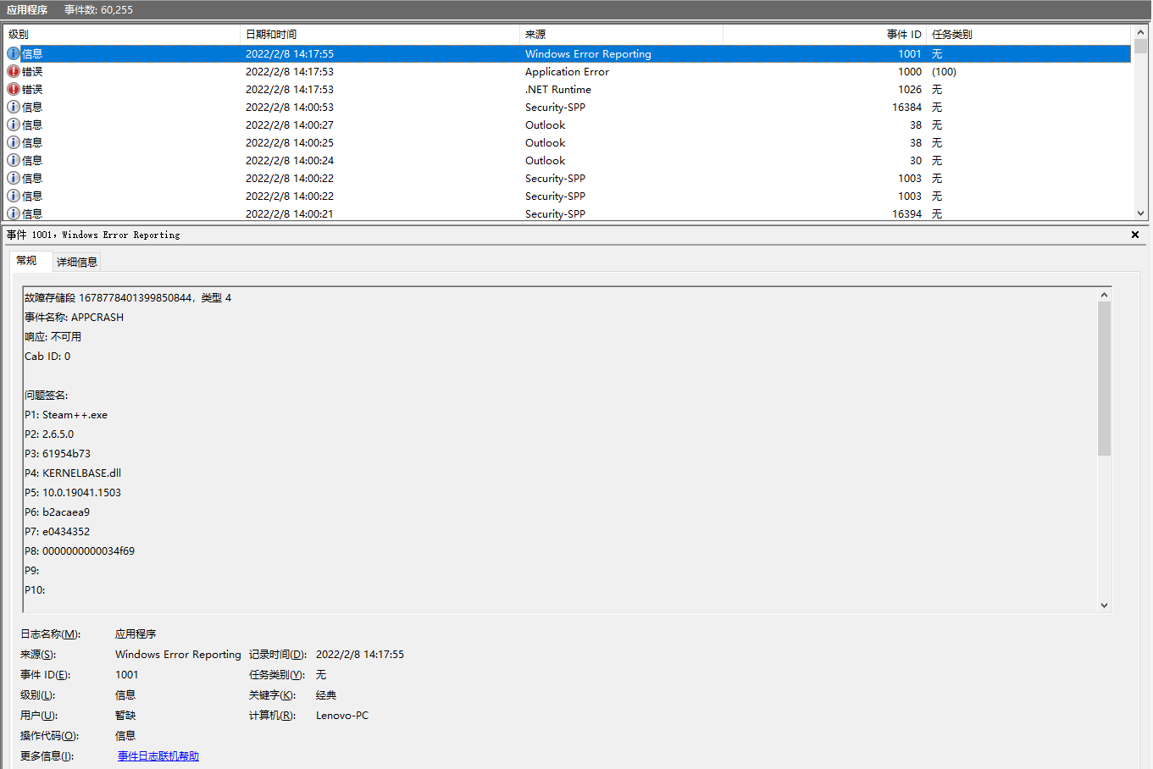Click the 来源 value Windows Error Reporting below
The height and width of the screenshot is (769, 1153).
point(178,655)
